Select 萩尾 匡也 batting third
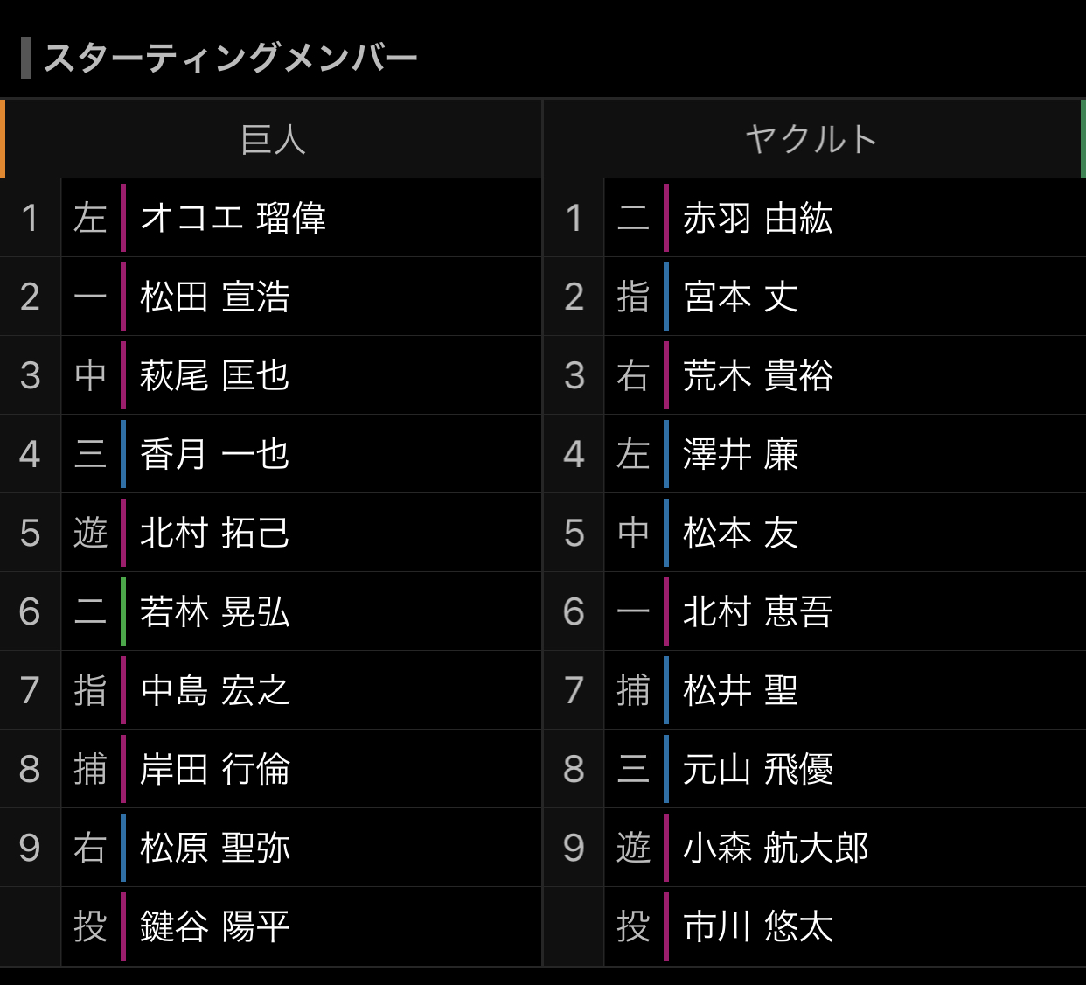 (x=214, y=375)
